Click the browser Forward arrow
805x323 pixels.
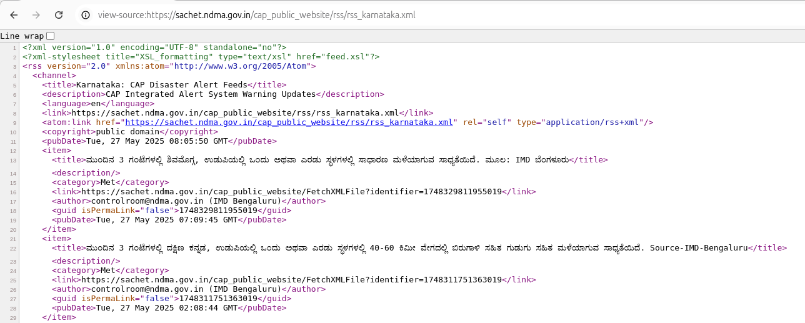point(36,14)
